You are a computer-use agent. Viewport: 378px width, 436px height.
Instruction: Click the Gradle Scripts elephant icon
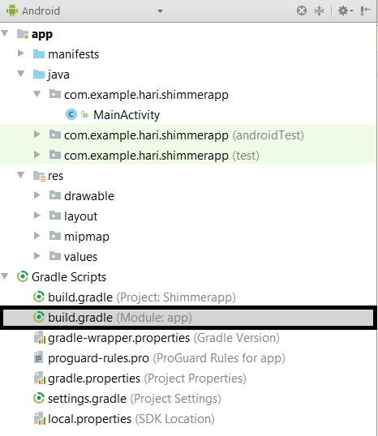(23, 276)
